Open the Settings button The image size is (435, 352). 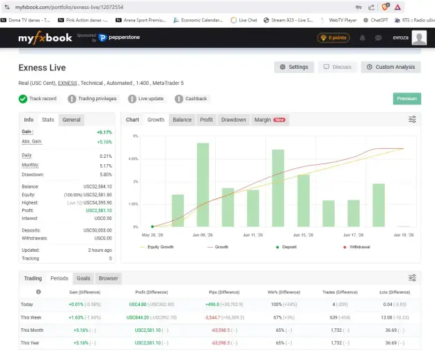[294, 67]
